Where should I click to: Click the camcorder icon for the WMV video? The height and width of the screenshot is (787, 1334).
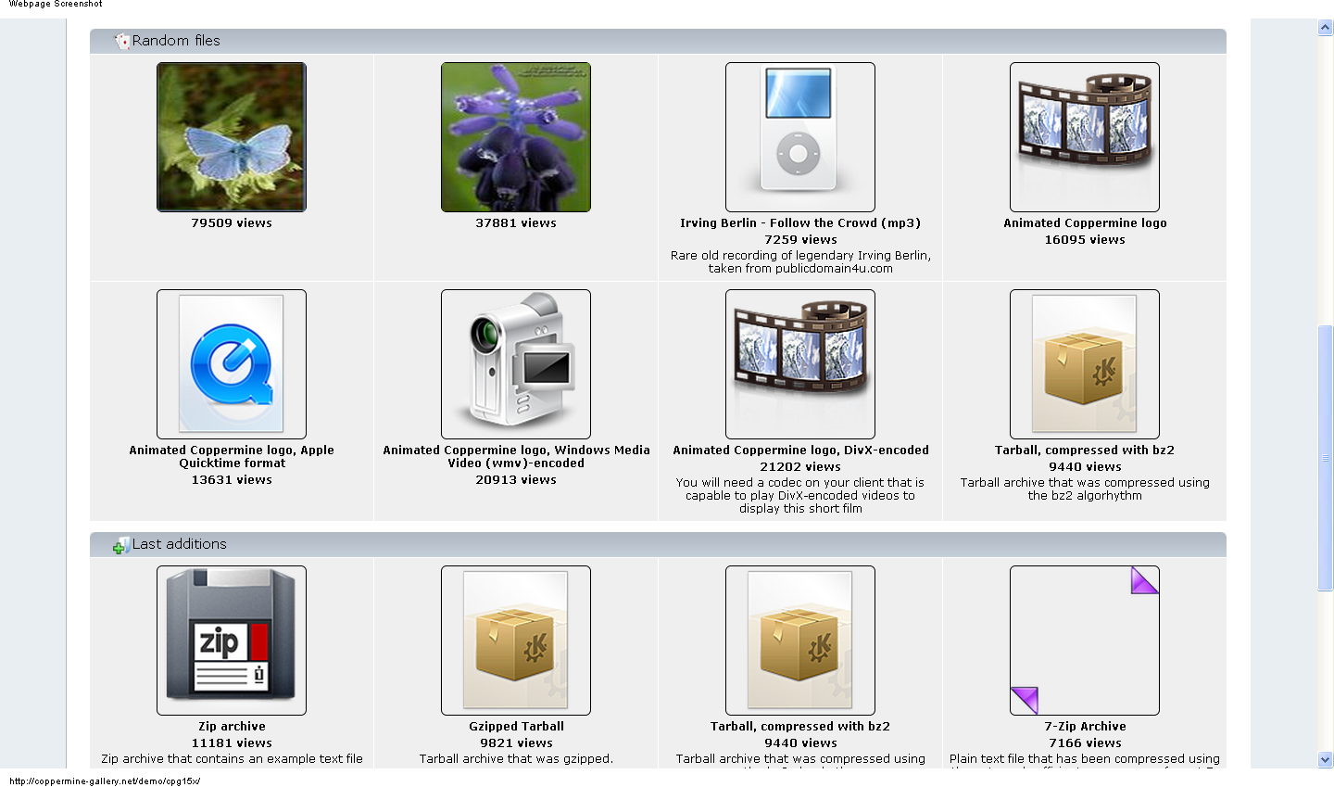coord(515,364)
